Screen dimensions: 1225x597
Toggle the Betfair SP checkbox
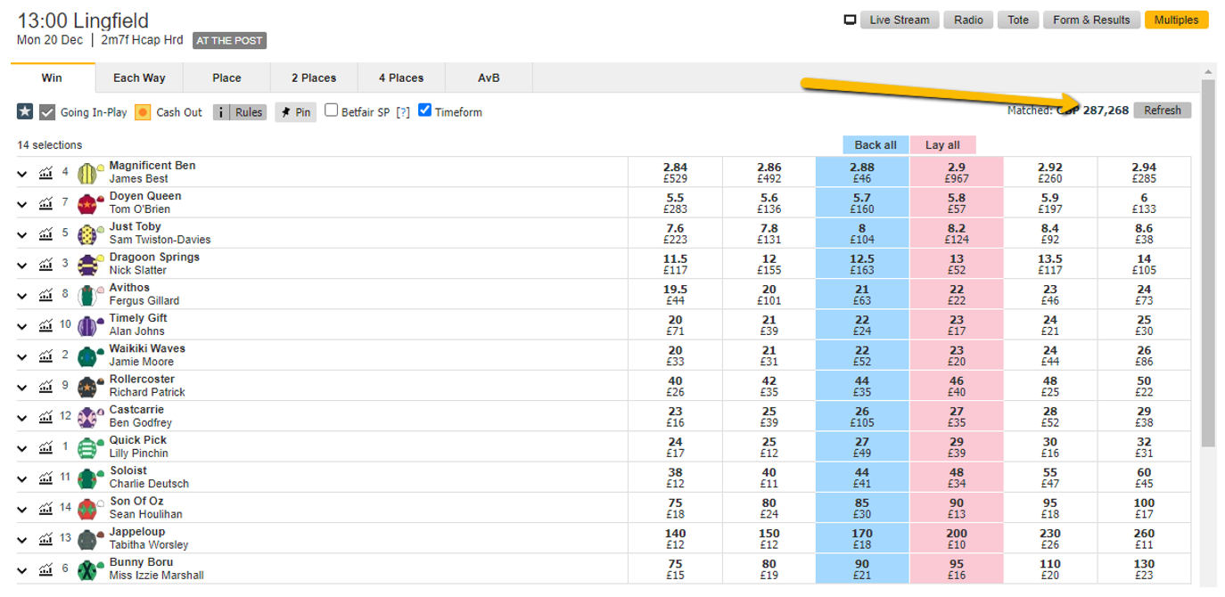[x=331, y=110]
